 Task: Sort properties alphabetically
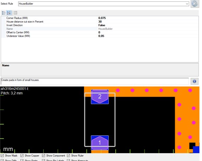pyautogui.click(x=9, y=13)
